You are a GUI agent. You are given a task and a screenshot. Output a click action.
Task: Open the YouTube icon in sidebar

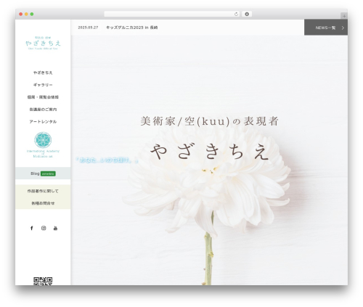point(55,228)
